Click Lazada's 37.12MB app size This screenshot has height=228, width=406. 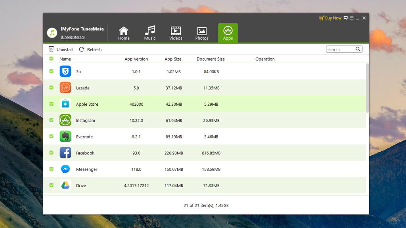click(x=174, y=88)
